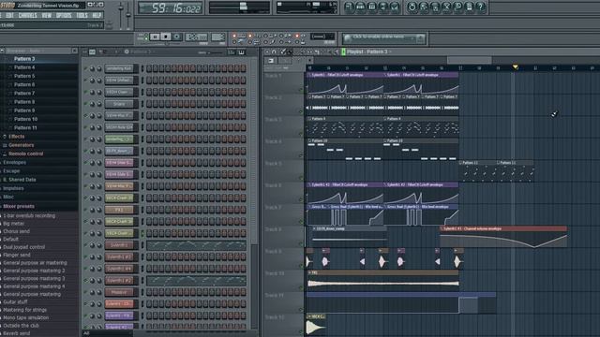Toggle the first step button of the FX1 row

(x=149, y=210)
